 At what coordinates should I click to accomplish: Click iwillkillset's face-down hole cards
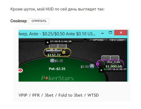click(58, 46)
